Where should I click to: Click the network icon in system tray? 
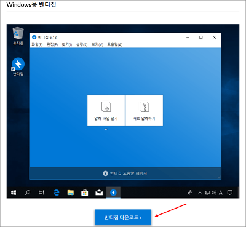(x=207, y=193)
